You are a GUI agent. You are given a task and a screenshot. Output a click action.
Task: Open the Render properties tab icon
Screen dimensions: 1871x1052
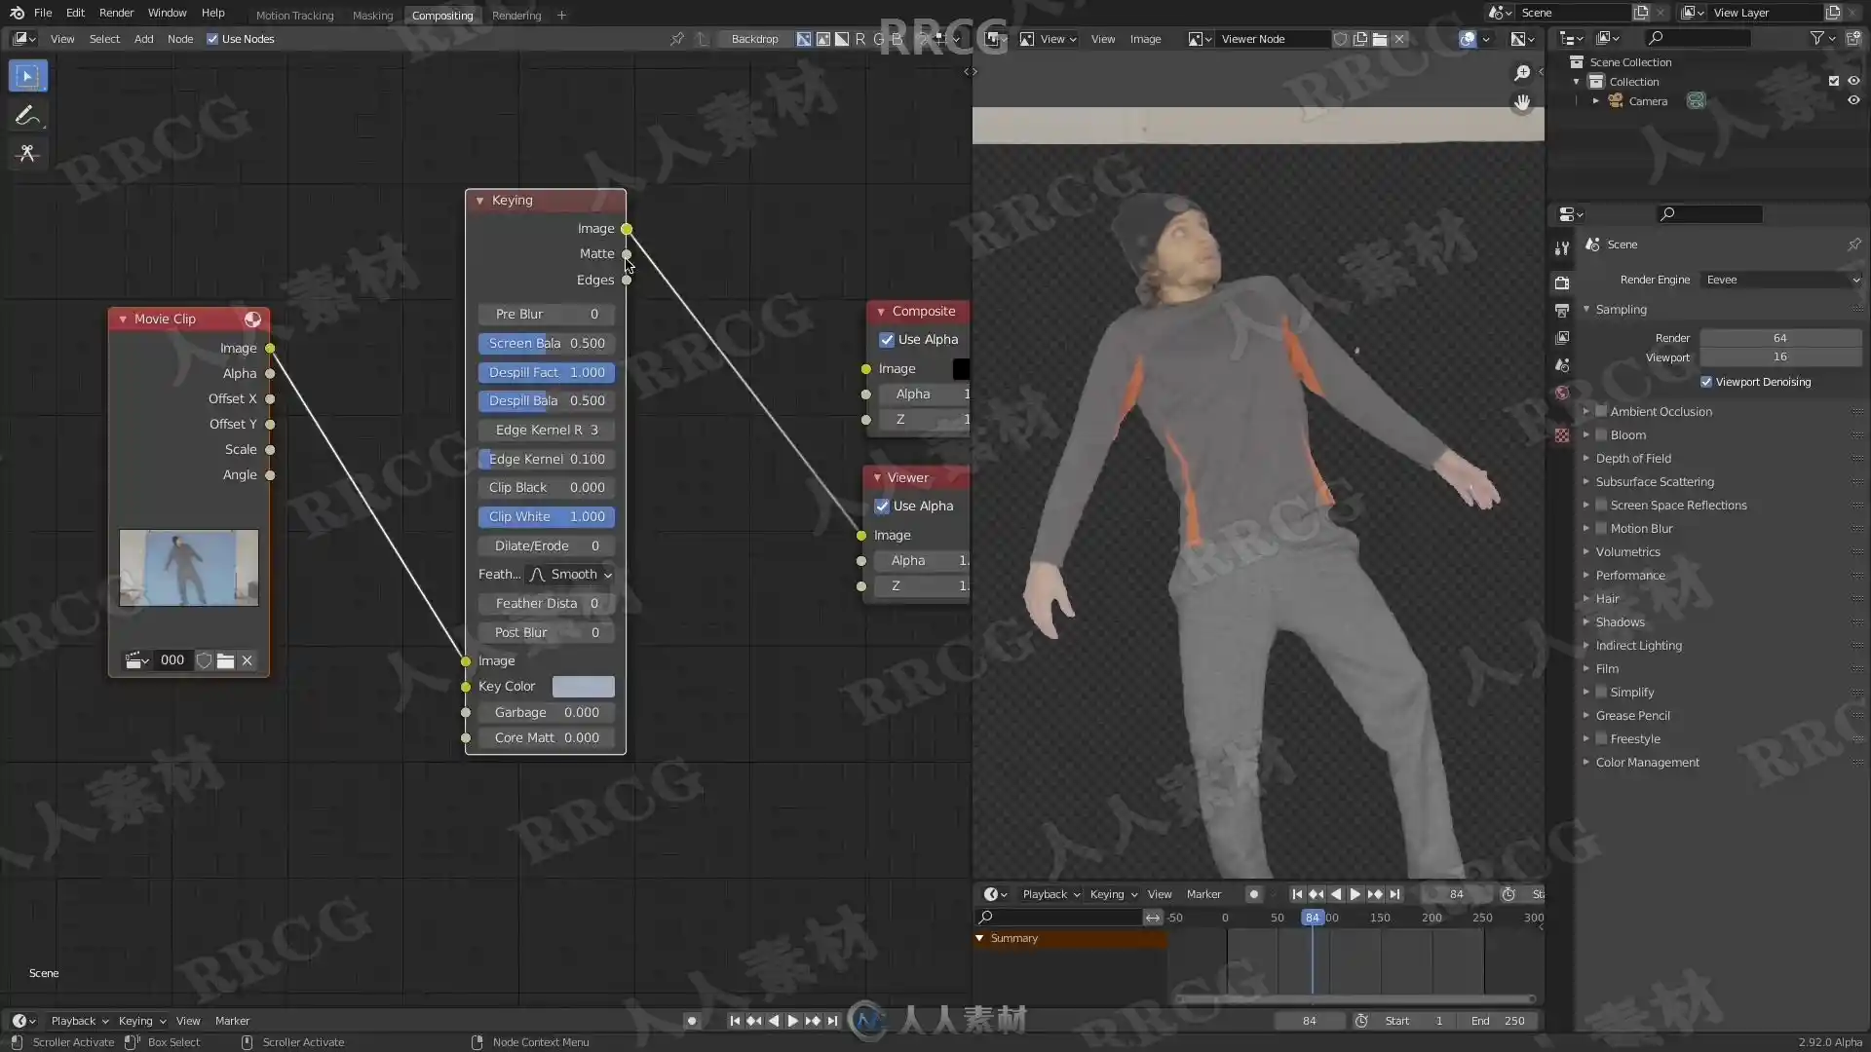(x=1562, y=282)
